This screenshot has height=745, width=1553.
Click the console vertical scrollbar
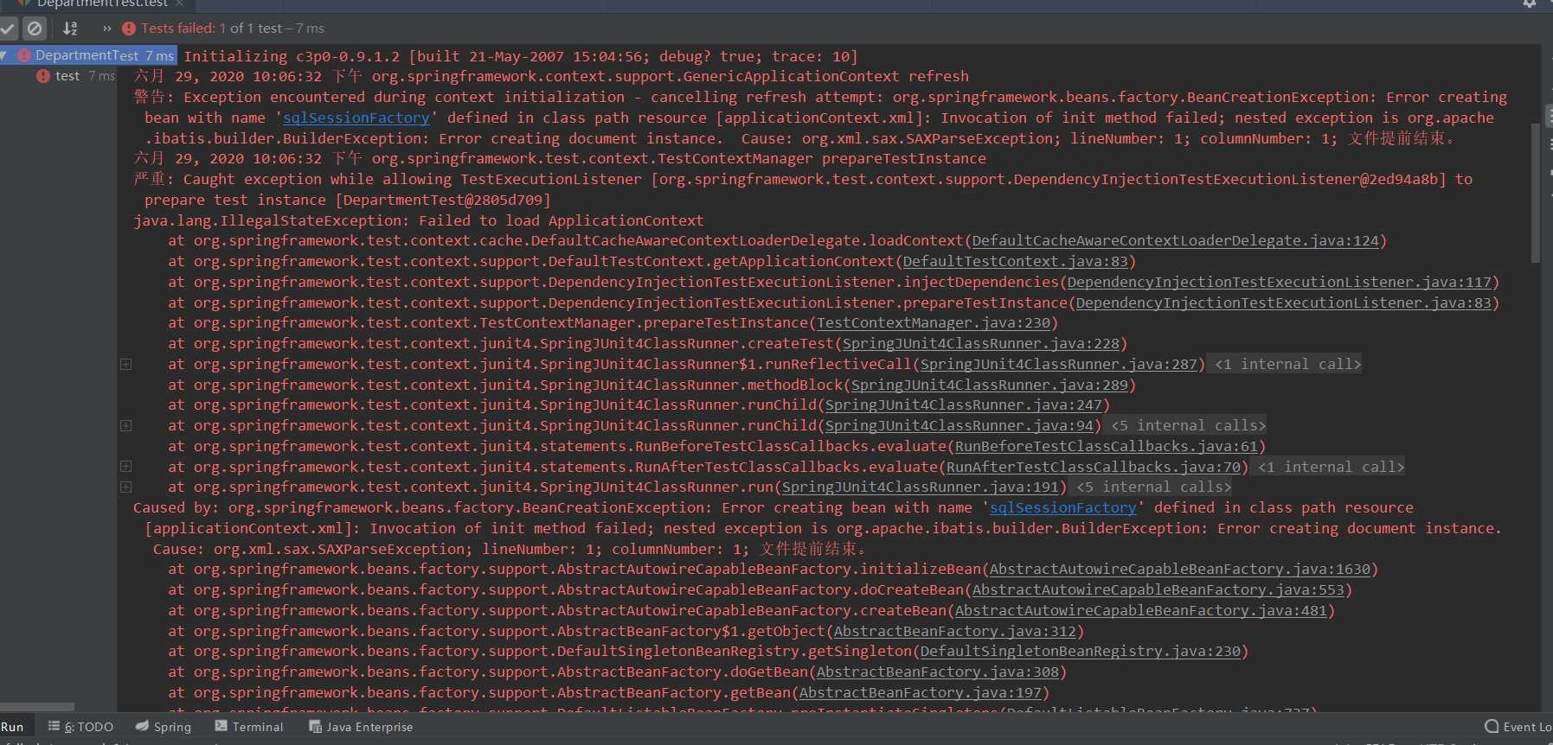click(1536, 191)
